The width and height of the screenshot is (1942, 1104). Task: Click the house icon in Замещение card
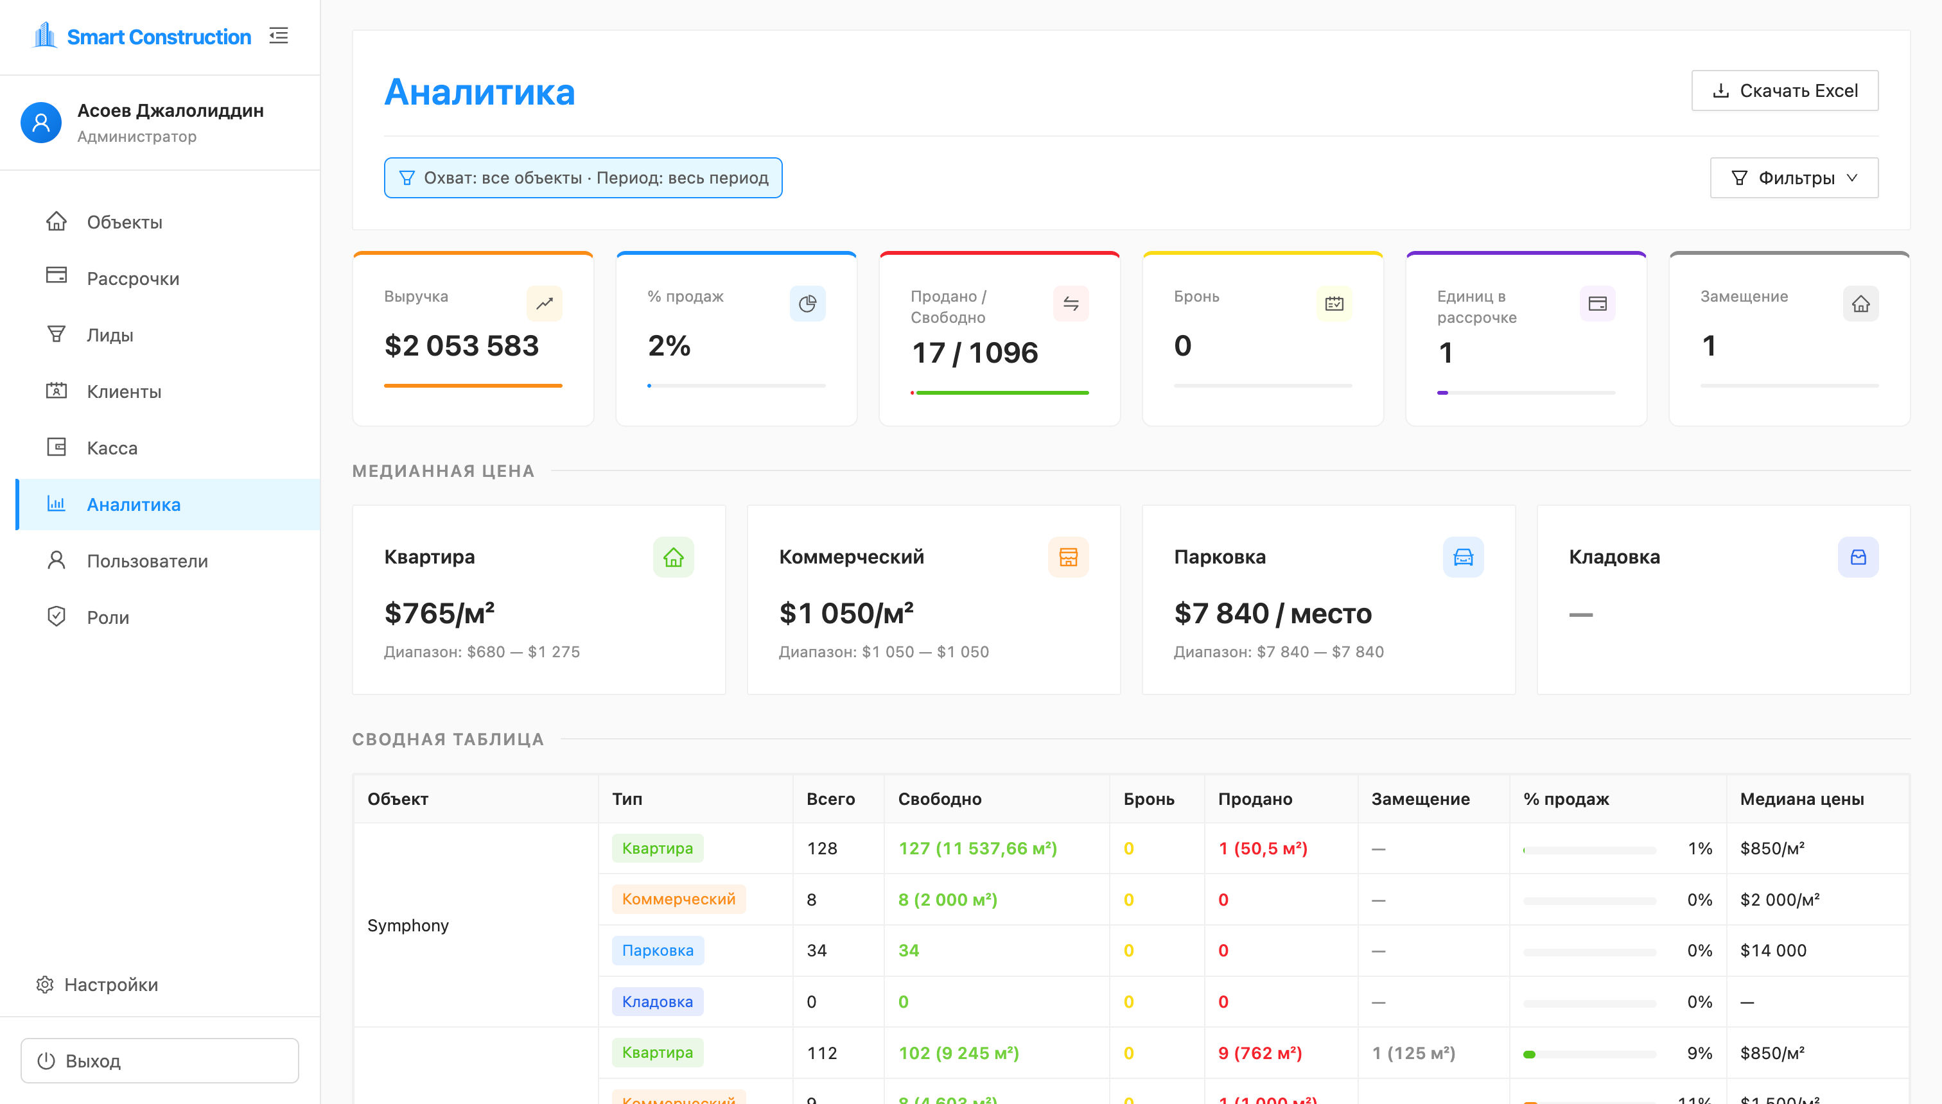tap(1860, 304)
